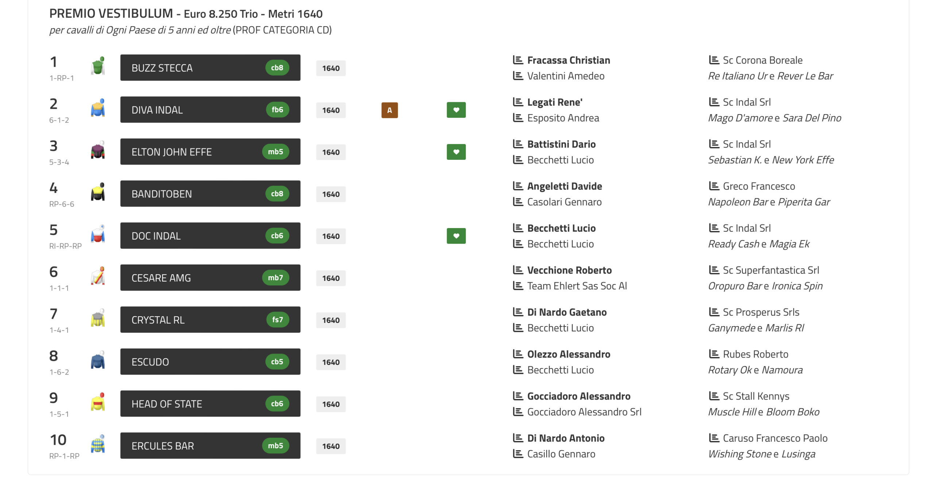Click the 1640 distance tag on Diva Indal row
Viewport: 934px width, 483px height.
(x=331, y=110)
